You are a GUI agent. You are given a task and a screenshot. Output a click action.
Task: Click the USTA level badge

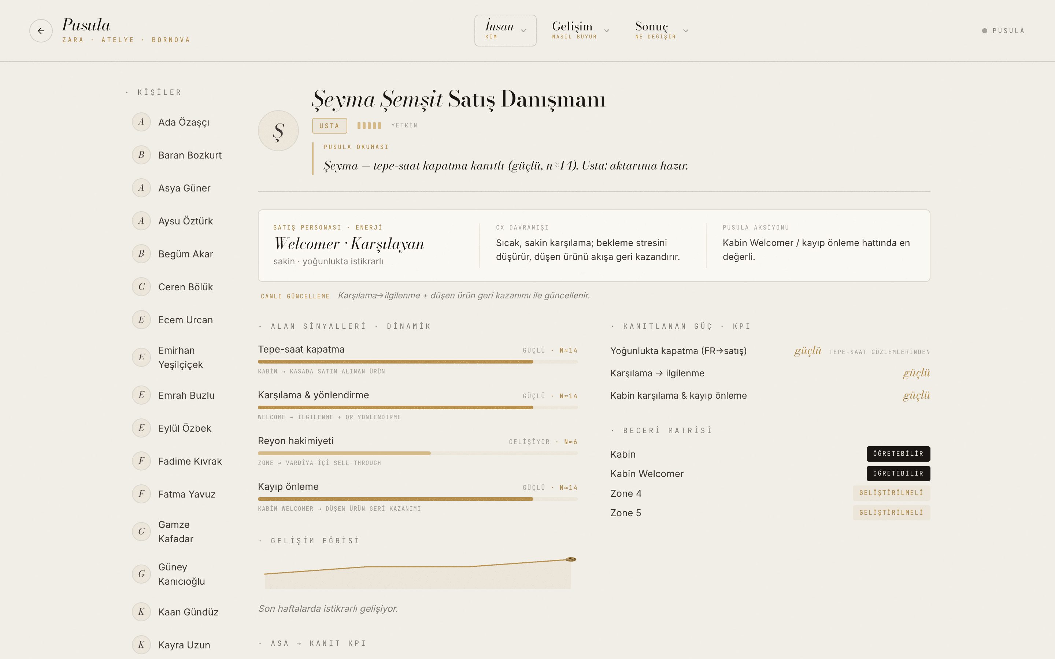329,126
